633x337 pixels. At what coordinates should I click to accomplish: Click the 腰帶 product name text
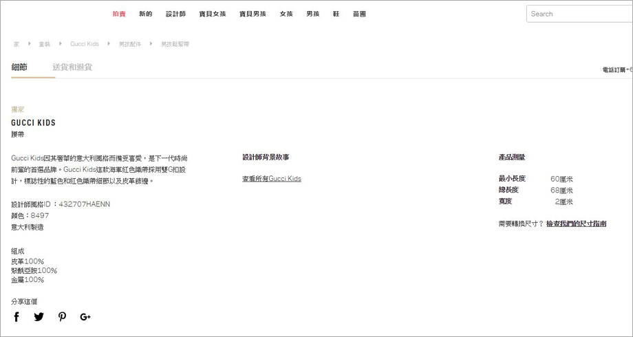click(x=18, y=134)
